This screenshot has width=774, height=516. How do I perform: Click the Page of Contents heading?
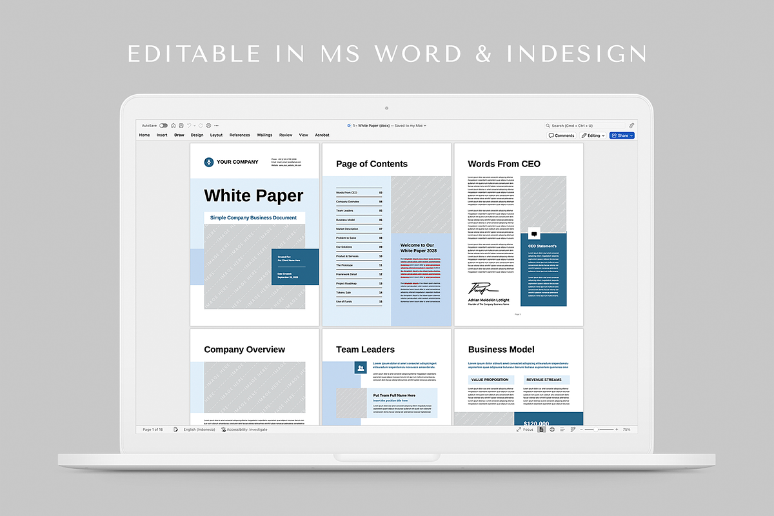tap(372, 164)
